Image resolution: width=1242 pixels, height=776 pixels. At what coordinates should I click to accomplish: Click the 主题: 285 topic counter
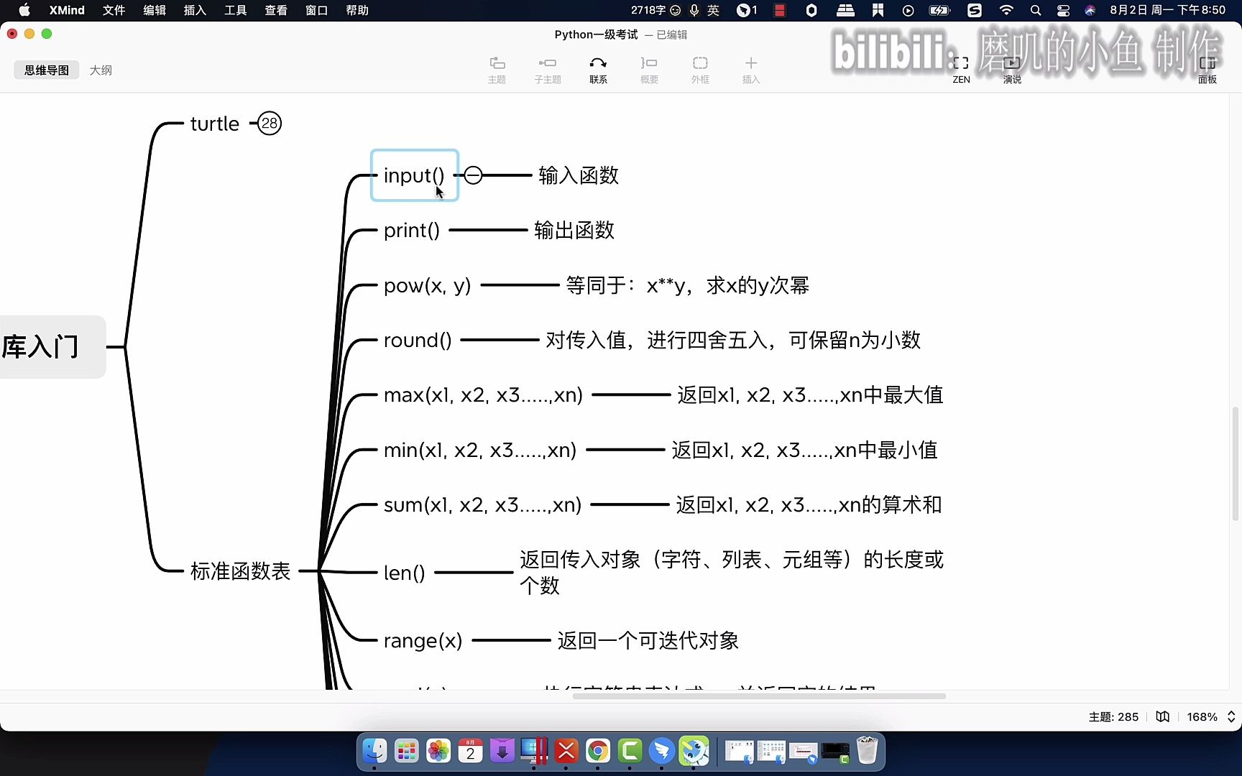click(1114, 716)
